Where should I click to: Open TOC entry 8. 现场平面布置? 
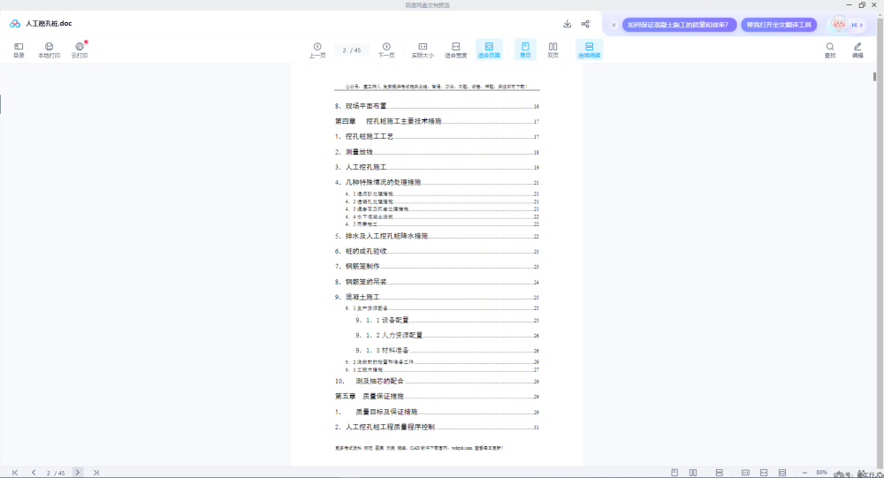437,106
